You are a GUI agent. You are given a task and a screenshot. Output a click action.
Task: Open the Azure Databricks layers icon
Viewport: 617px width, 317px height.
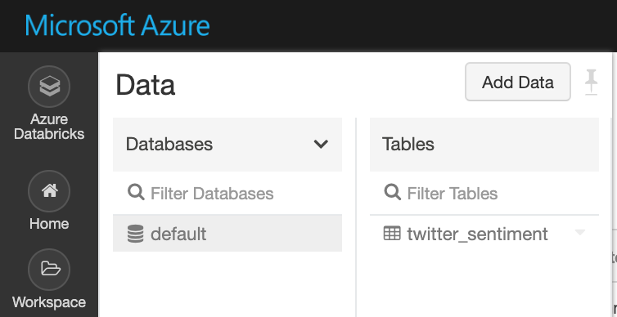49,87
